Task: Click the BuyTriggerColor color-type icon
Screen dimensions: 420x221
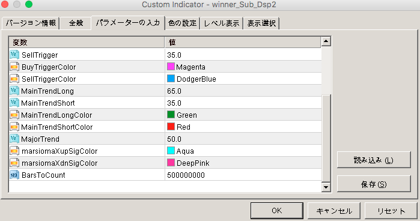Action: click(14, 67)
